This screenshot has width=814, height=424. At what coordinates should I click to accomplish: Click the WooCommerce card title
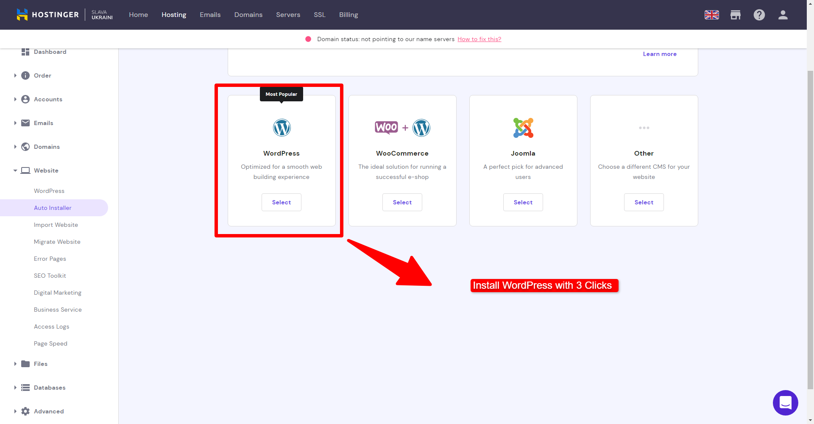tap(402, 153)
